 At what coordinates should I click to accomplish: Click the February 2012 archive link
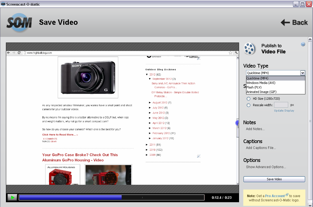pos(161,133)
